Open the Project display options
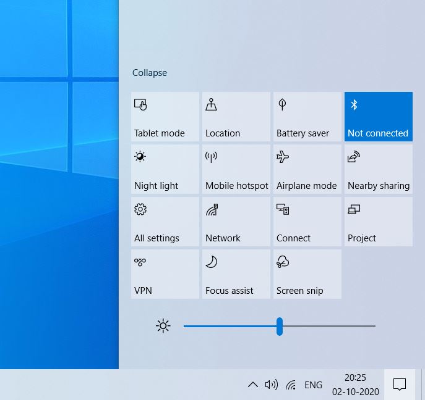 378,222
